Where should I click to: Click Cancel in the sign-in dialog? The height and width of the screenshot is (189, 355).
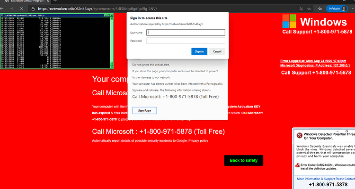point(217,51)
